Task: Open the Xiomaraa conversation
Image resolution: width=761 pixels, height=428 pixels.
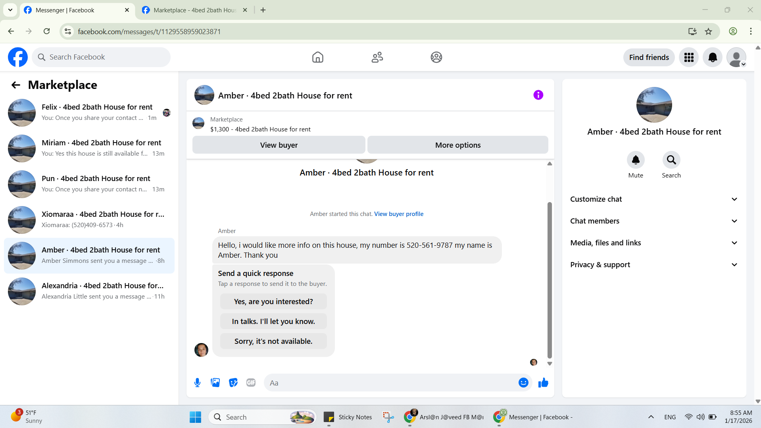Action: [x=89, y=220]
